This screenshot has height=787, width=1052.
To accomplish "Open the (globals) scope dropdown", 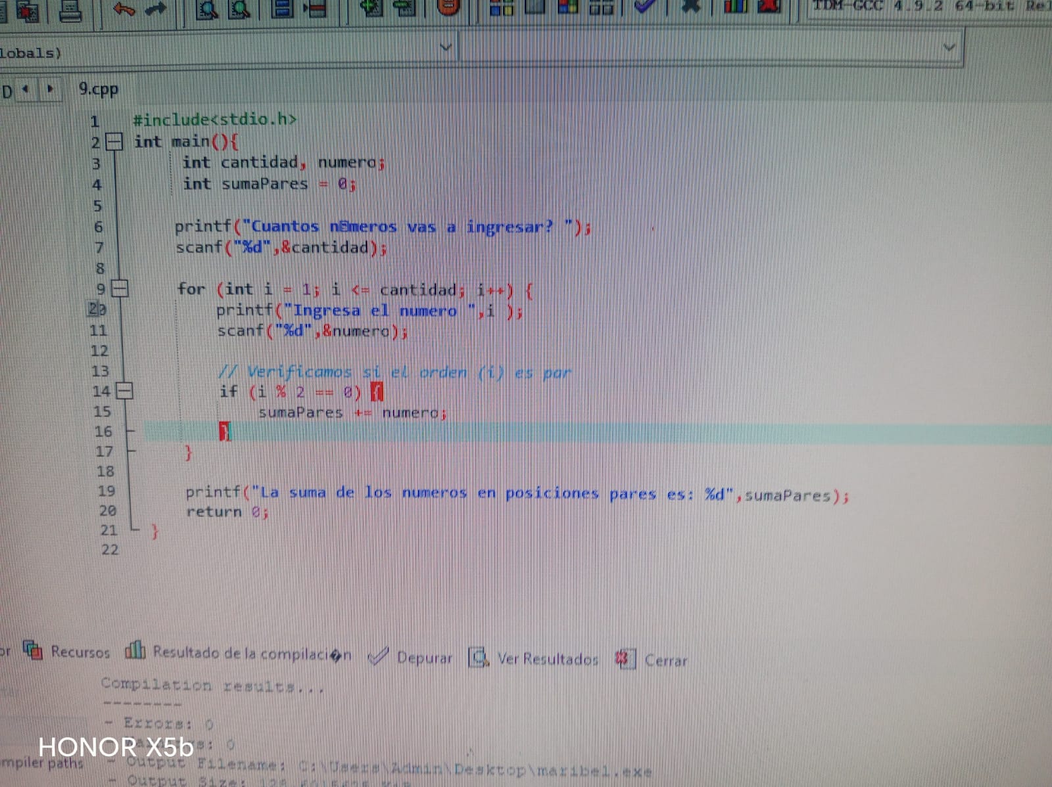I will coord(445,48).
